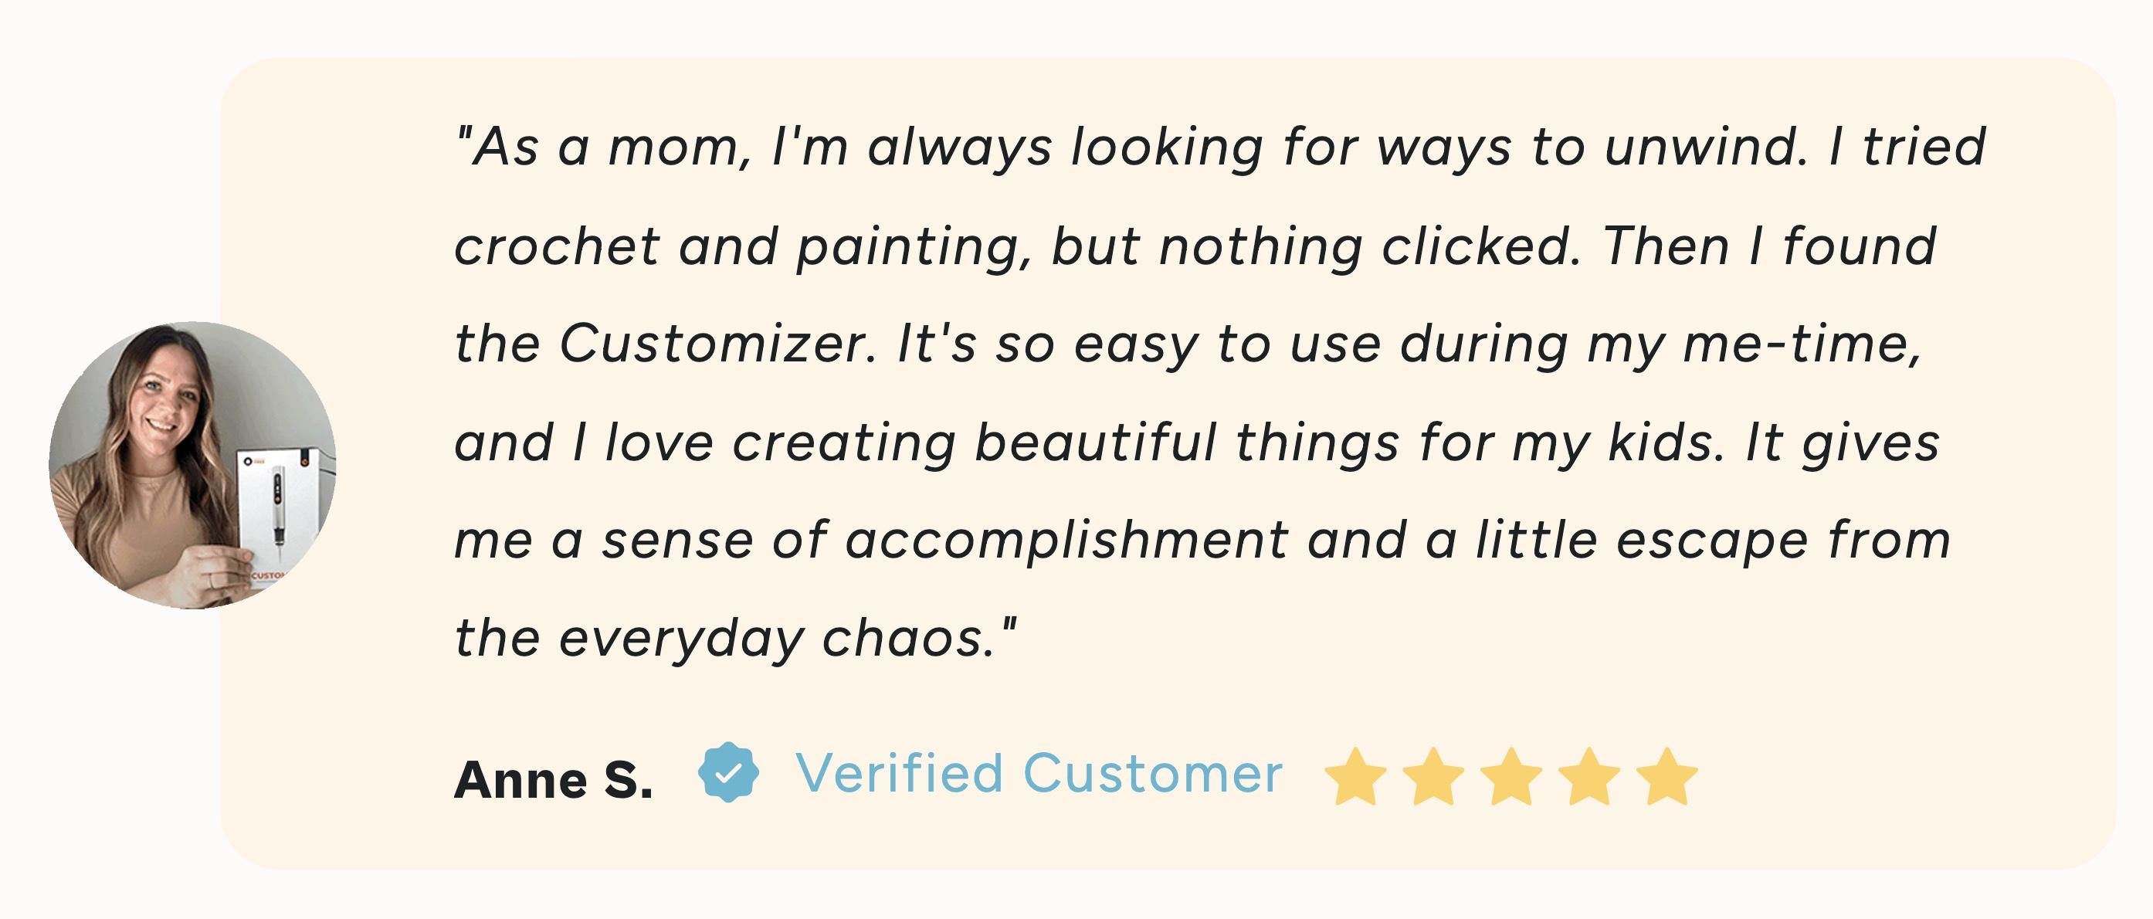Image resolution: width=2153 pixels, height=919 pixels.
Task: Open Anne's circular profile photo
Action: tap(192, 466)
